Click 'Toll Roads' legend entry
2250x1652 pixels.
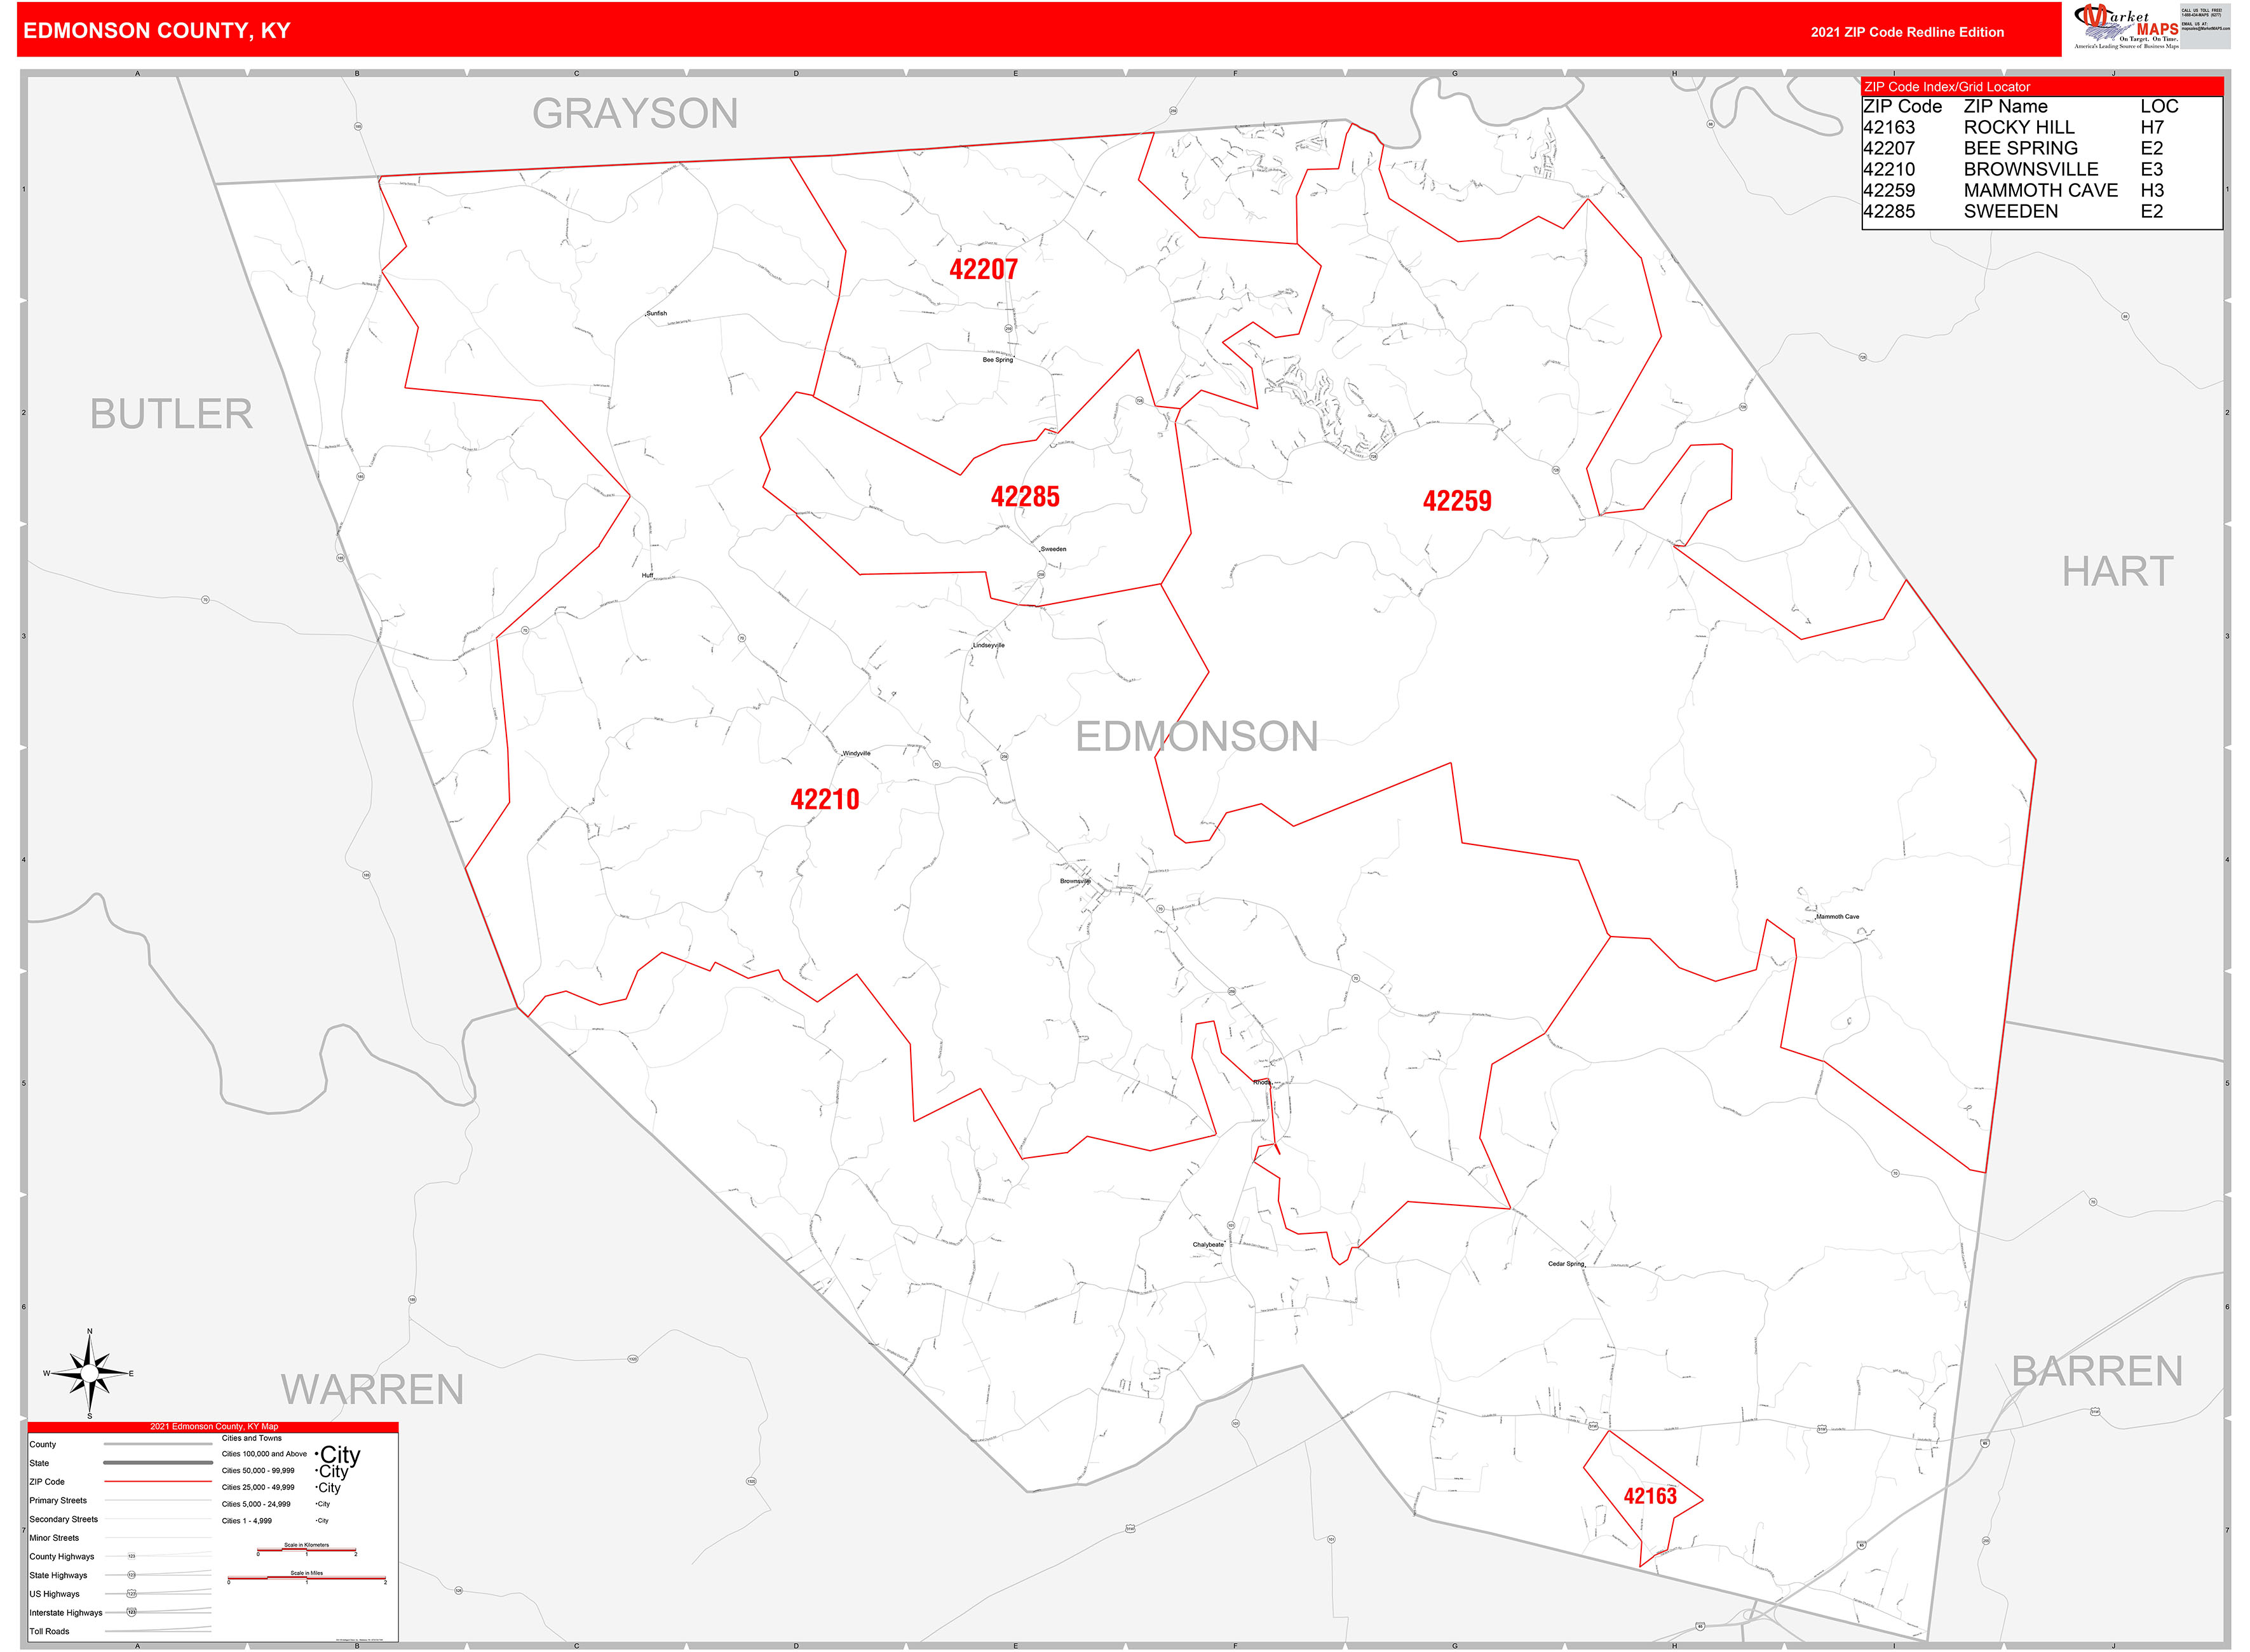pyautogui.click(x=49, y=1631)
